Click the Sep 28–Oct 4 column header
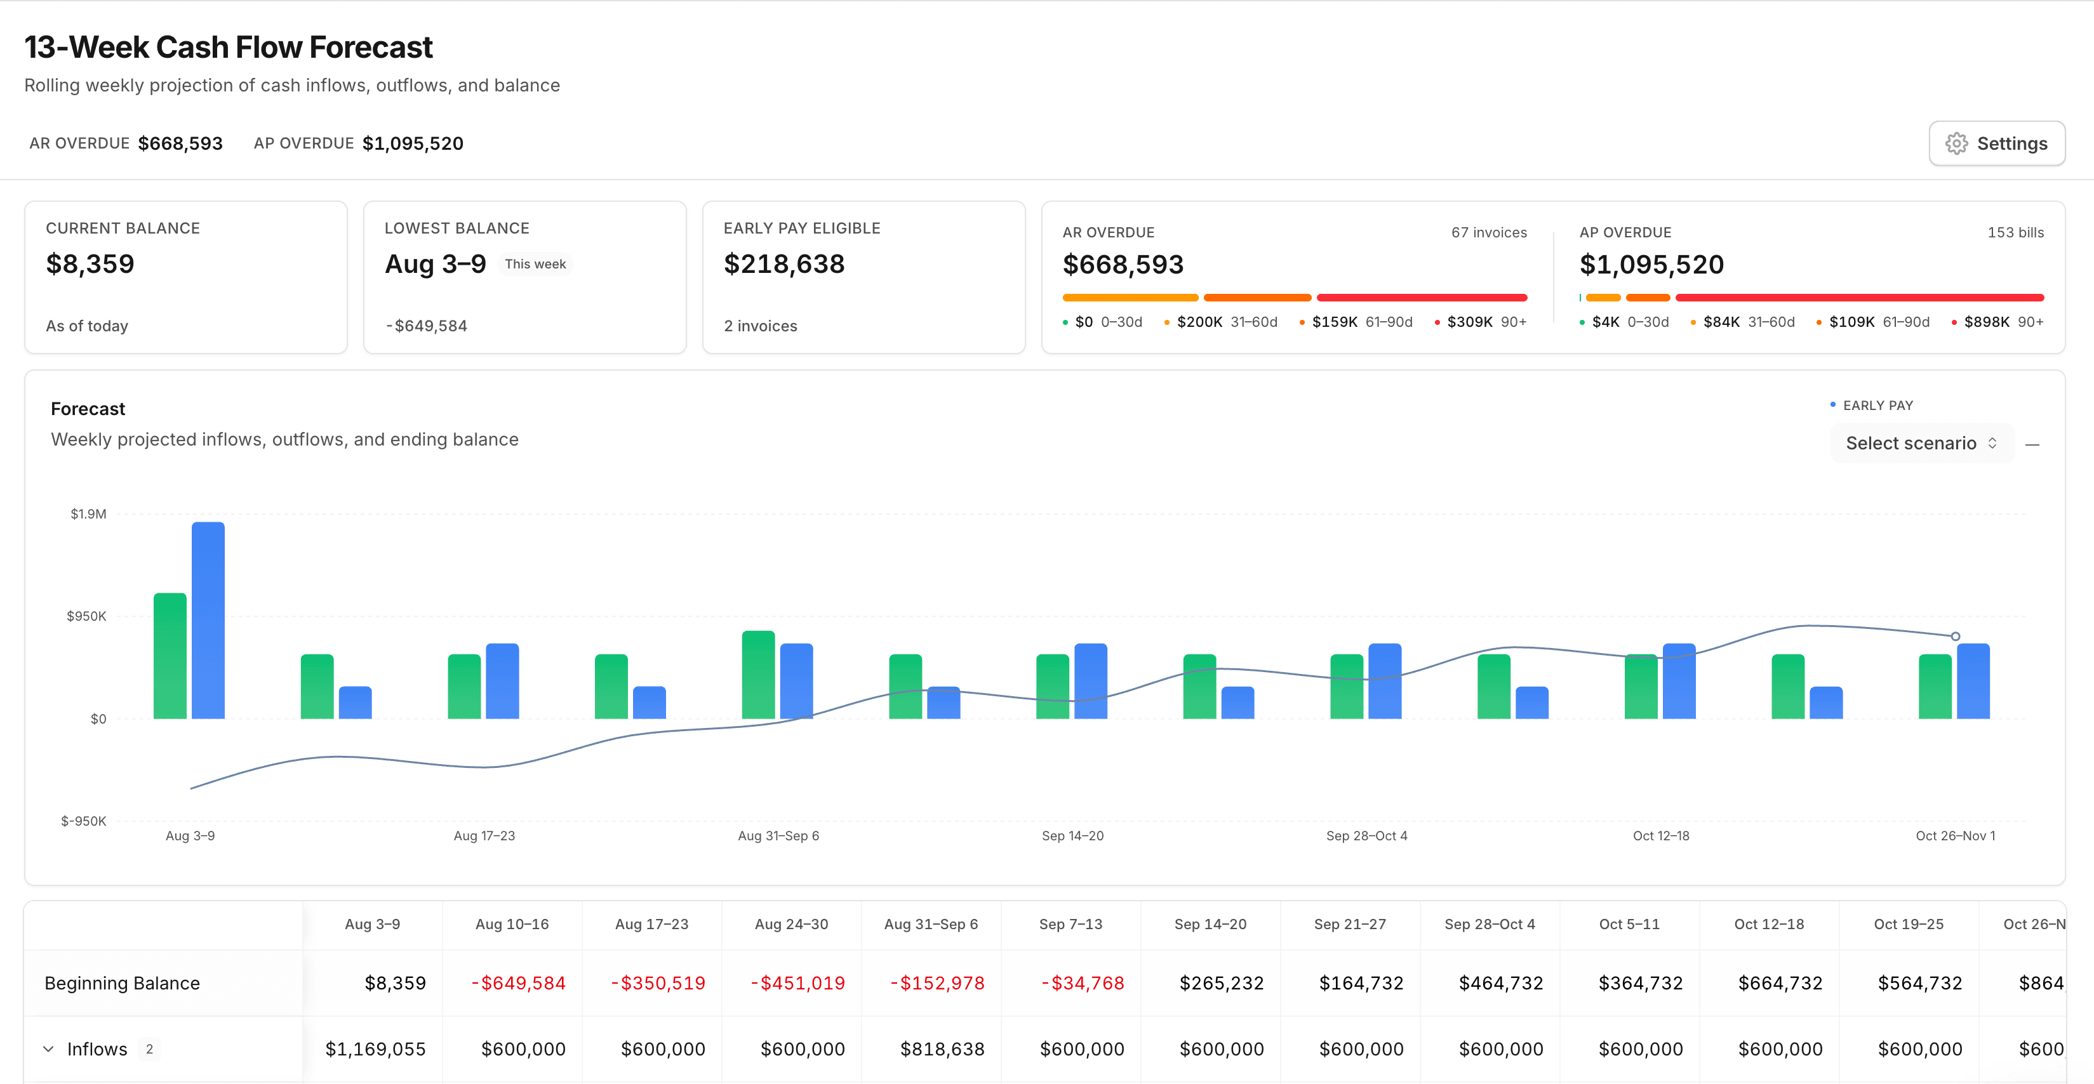2094x1084 pixels. [1490, 924]
